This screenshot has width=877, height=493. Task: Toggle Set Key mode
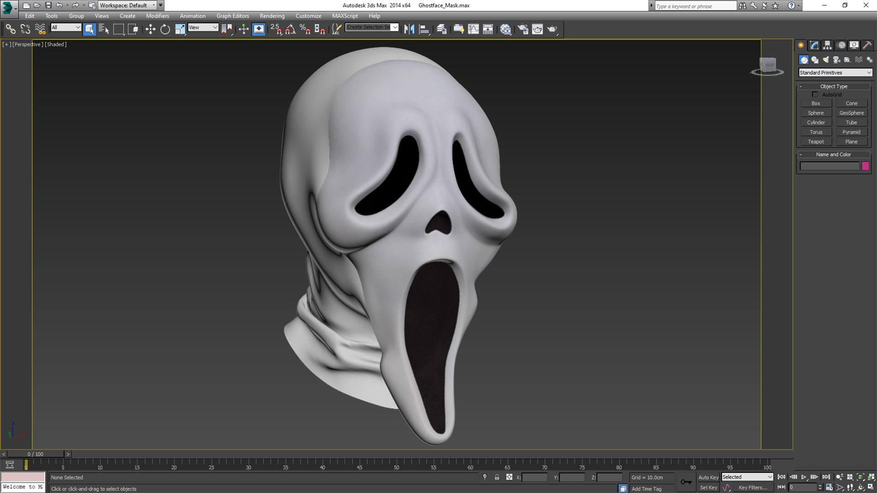coord(708,488)
